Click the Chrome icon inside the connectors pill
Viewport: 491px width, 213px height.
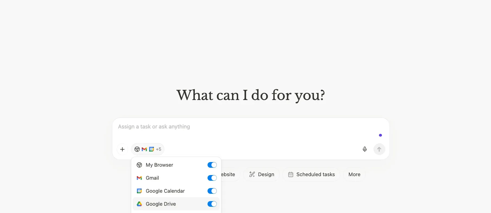pos(137,149)
